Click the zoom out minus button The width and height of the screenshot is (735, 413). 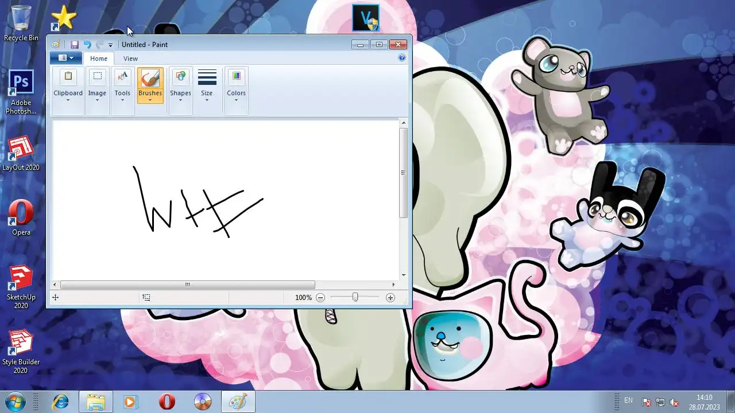pos(320,298)
